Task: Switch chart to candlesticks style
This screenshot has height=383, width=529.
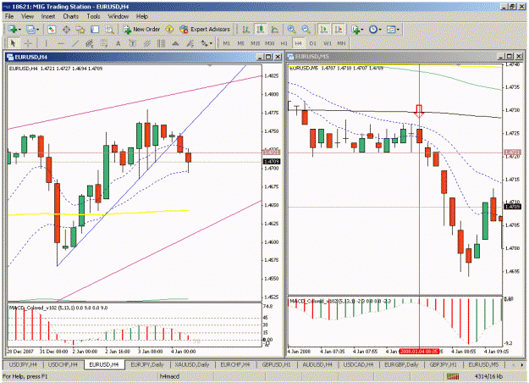Action: click(261, 30)
